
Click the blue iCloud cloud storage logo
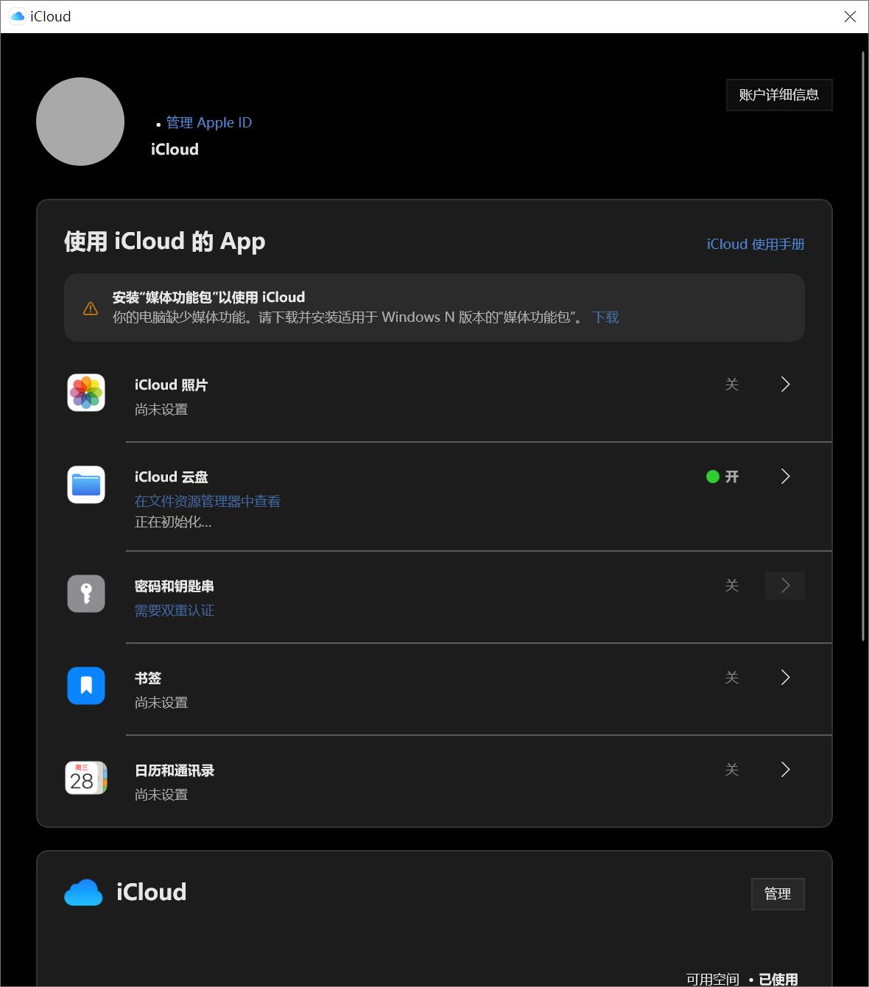pos(83,893)
